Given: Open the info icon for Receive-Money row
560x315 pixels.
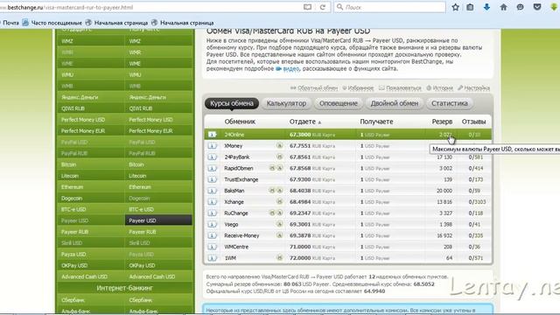Looking at the screenshot, I should pos(212,235).
